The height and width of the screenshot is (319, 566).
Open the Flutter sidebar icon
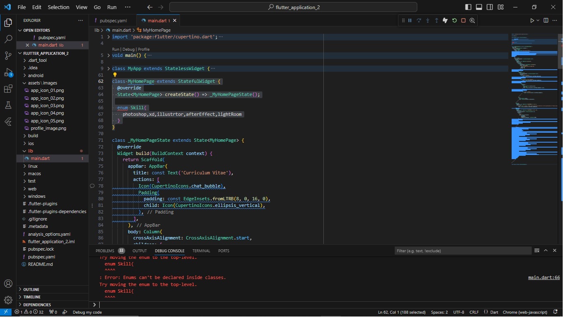pyautogui.click(x=8, y=122)
